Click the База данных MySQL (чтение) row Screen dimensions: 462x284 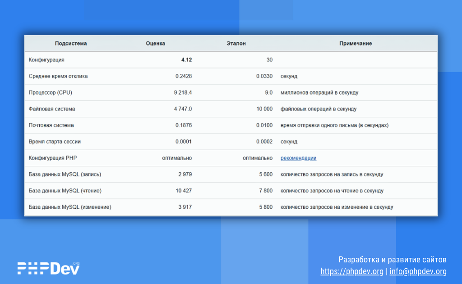tap(231, 191)
